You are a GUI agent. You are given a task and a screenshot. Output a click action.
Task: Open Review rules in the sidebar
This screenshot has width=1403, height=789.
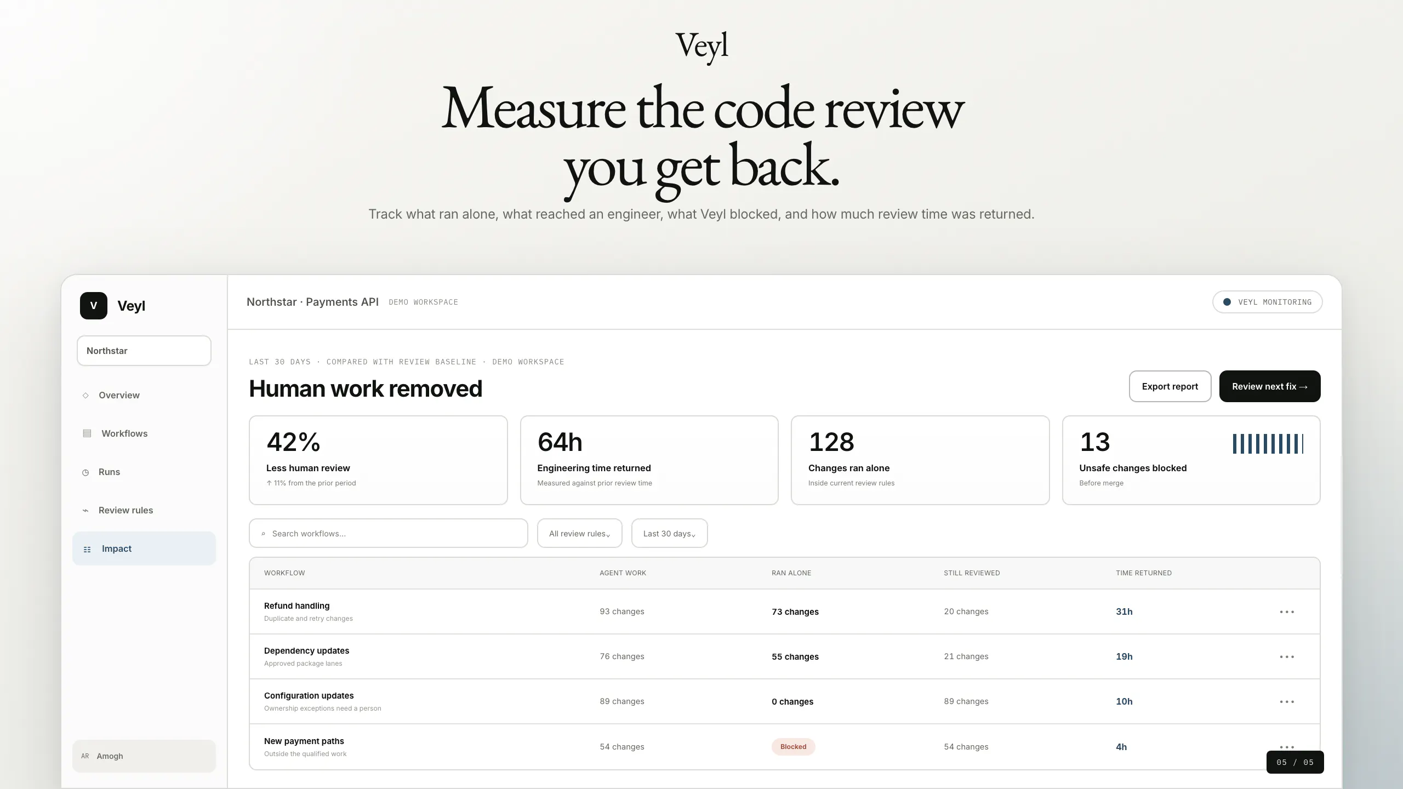pos(144,510)
